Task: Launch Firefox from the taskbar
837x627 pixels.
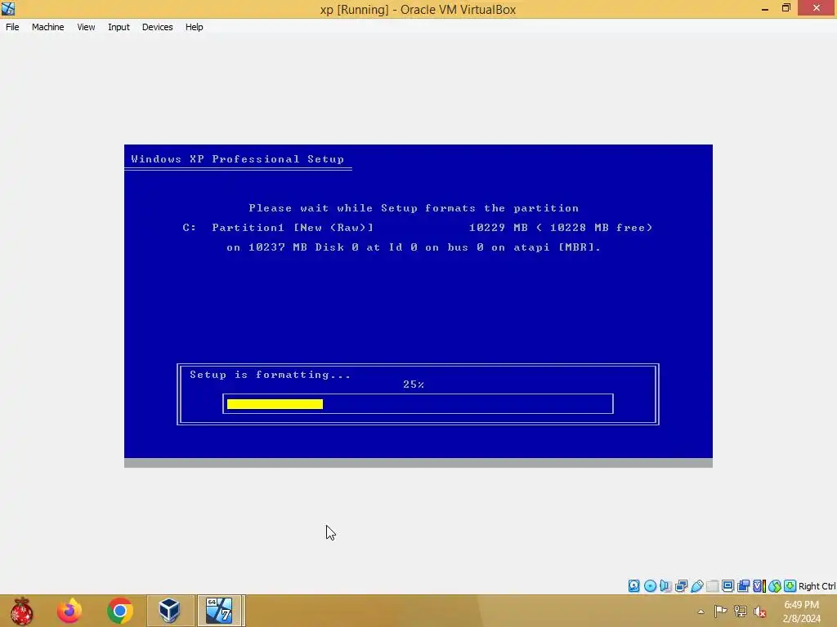Action: pyautogui.click(x=69, y=611)
